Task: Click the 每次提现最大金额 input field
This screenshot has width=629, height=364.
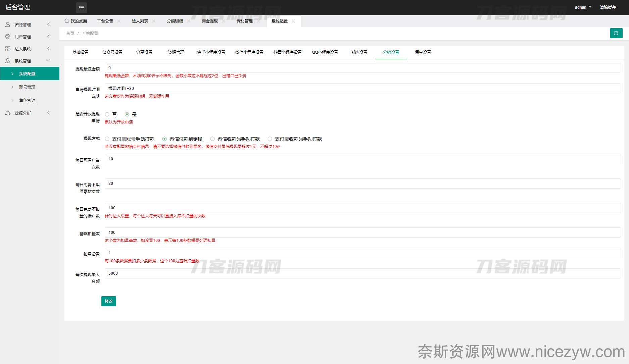Action: click(362, 273)
